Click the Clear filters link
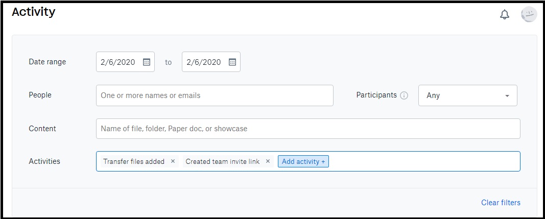This screenshot has height=219, width=545. (x=501, y=203)
